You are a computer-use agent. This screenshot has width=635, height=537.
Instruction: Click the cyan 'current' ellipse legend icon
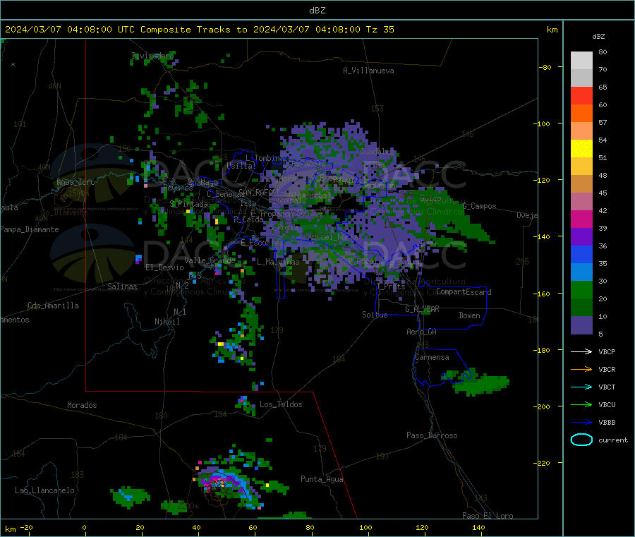pos(581,440)
